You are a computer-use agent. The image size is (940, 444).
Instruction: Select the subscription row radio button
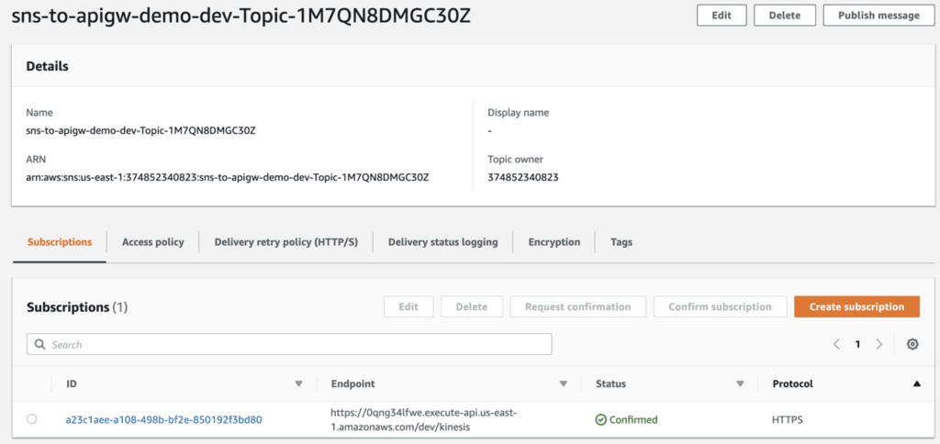tap(32, 419)
